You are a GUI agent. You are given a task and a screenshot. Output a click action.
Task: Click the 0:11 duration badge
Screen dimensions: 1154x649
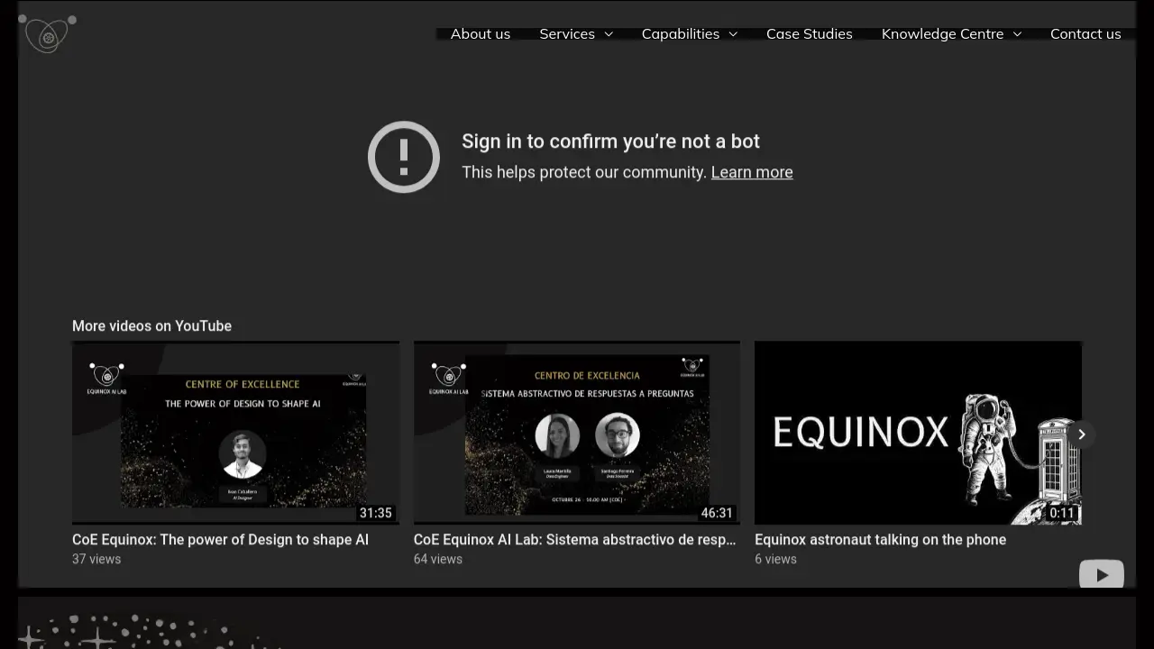(1062, 513)
